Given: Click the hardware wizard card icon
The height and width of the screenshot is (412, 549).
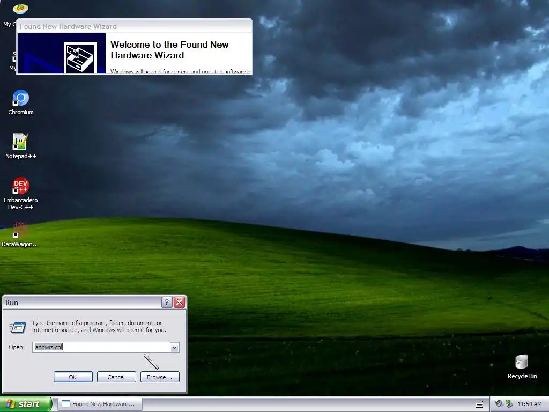Looking at the screenshot, I should [80, 58].
